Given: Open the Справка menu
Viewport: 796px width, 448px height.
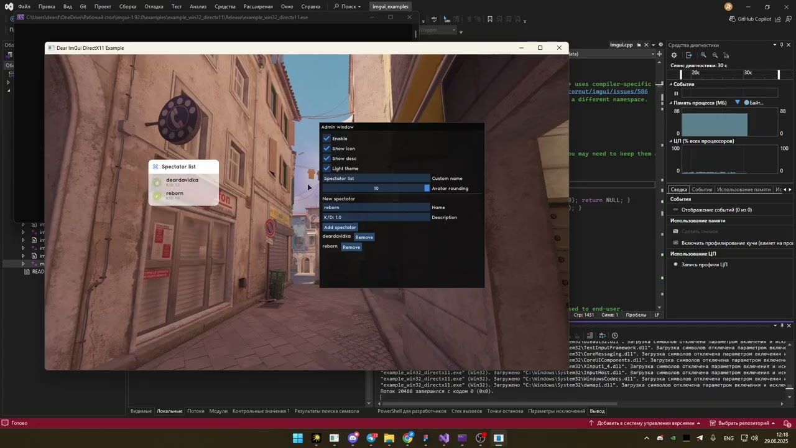Looking at the screenshot, I should 311,6.
